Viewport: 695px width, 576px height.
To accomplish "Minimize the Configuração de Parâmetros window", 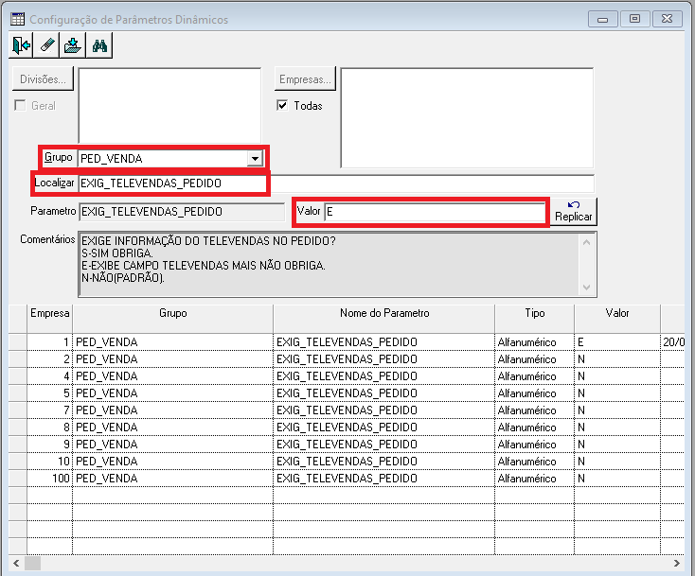I will tap(602, 19).
